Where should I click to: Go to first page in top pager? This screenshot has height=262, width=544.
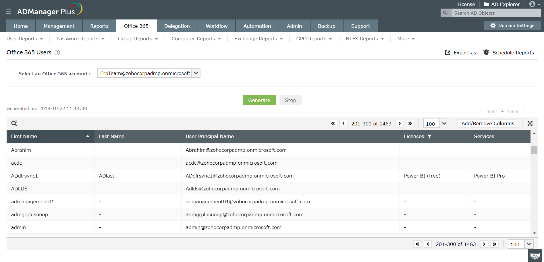(x=333, y=123)
